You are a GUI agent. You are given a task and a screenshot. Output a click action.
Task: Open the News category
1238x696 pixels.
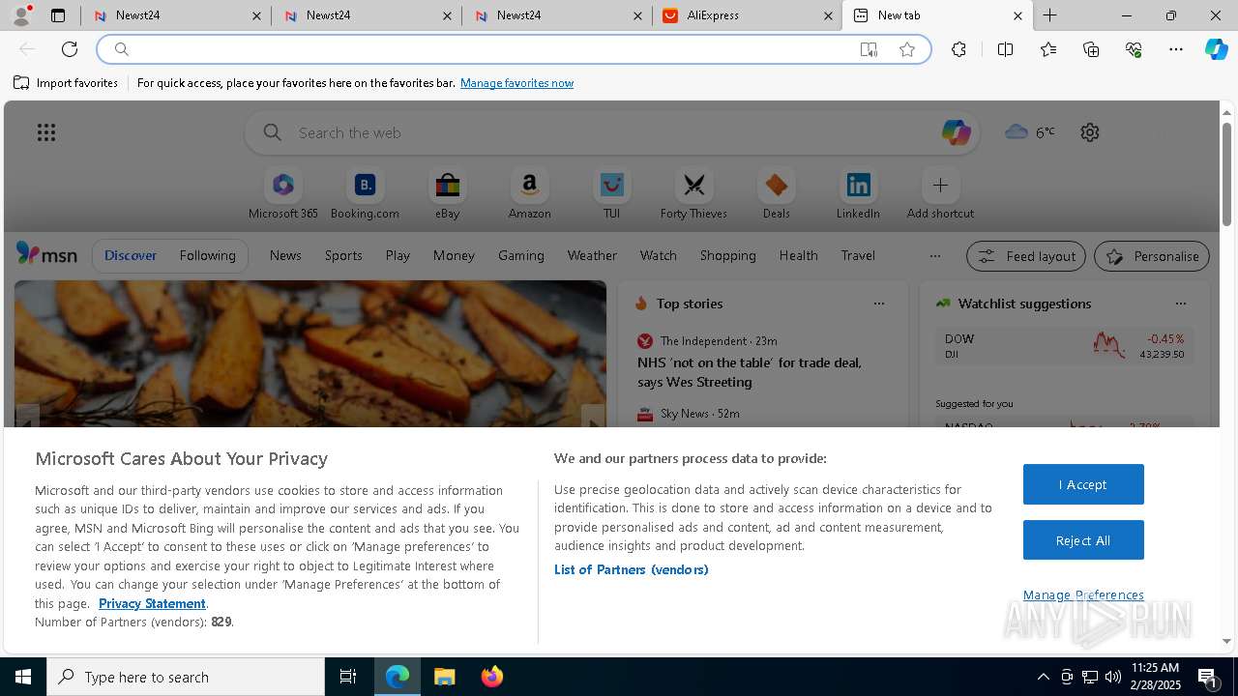285,255
